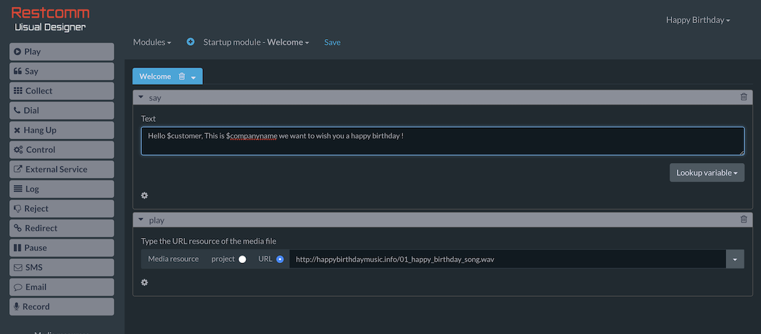Viewport: 761px width, 334px height.
Task: Open the Lookup variable dropdown
Action: (707, 173)
